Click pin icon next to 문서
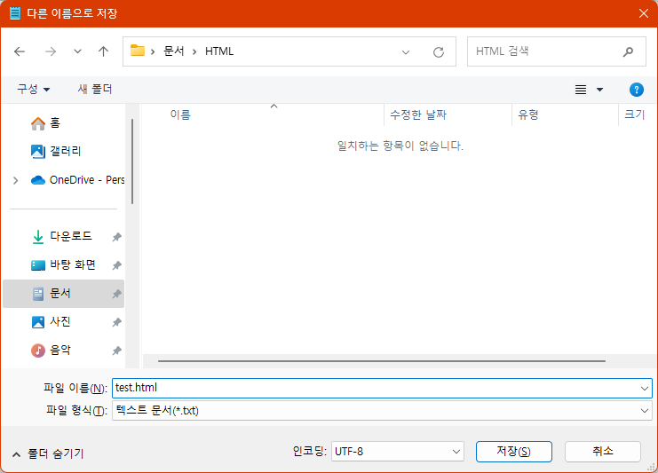658x473 pixels. point(116,294)
